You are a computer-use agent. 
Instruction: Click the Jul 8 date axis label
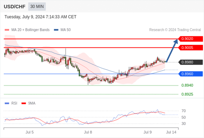tap(88, 132)
